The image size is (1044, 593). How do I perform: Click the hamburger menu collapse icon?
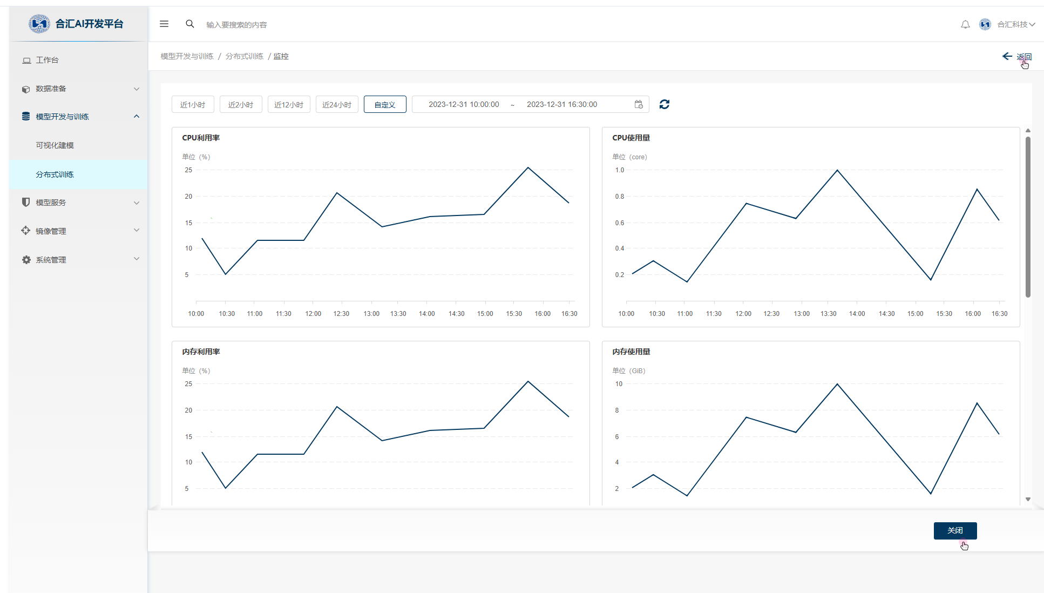(x=164, y=24)
